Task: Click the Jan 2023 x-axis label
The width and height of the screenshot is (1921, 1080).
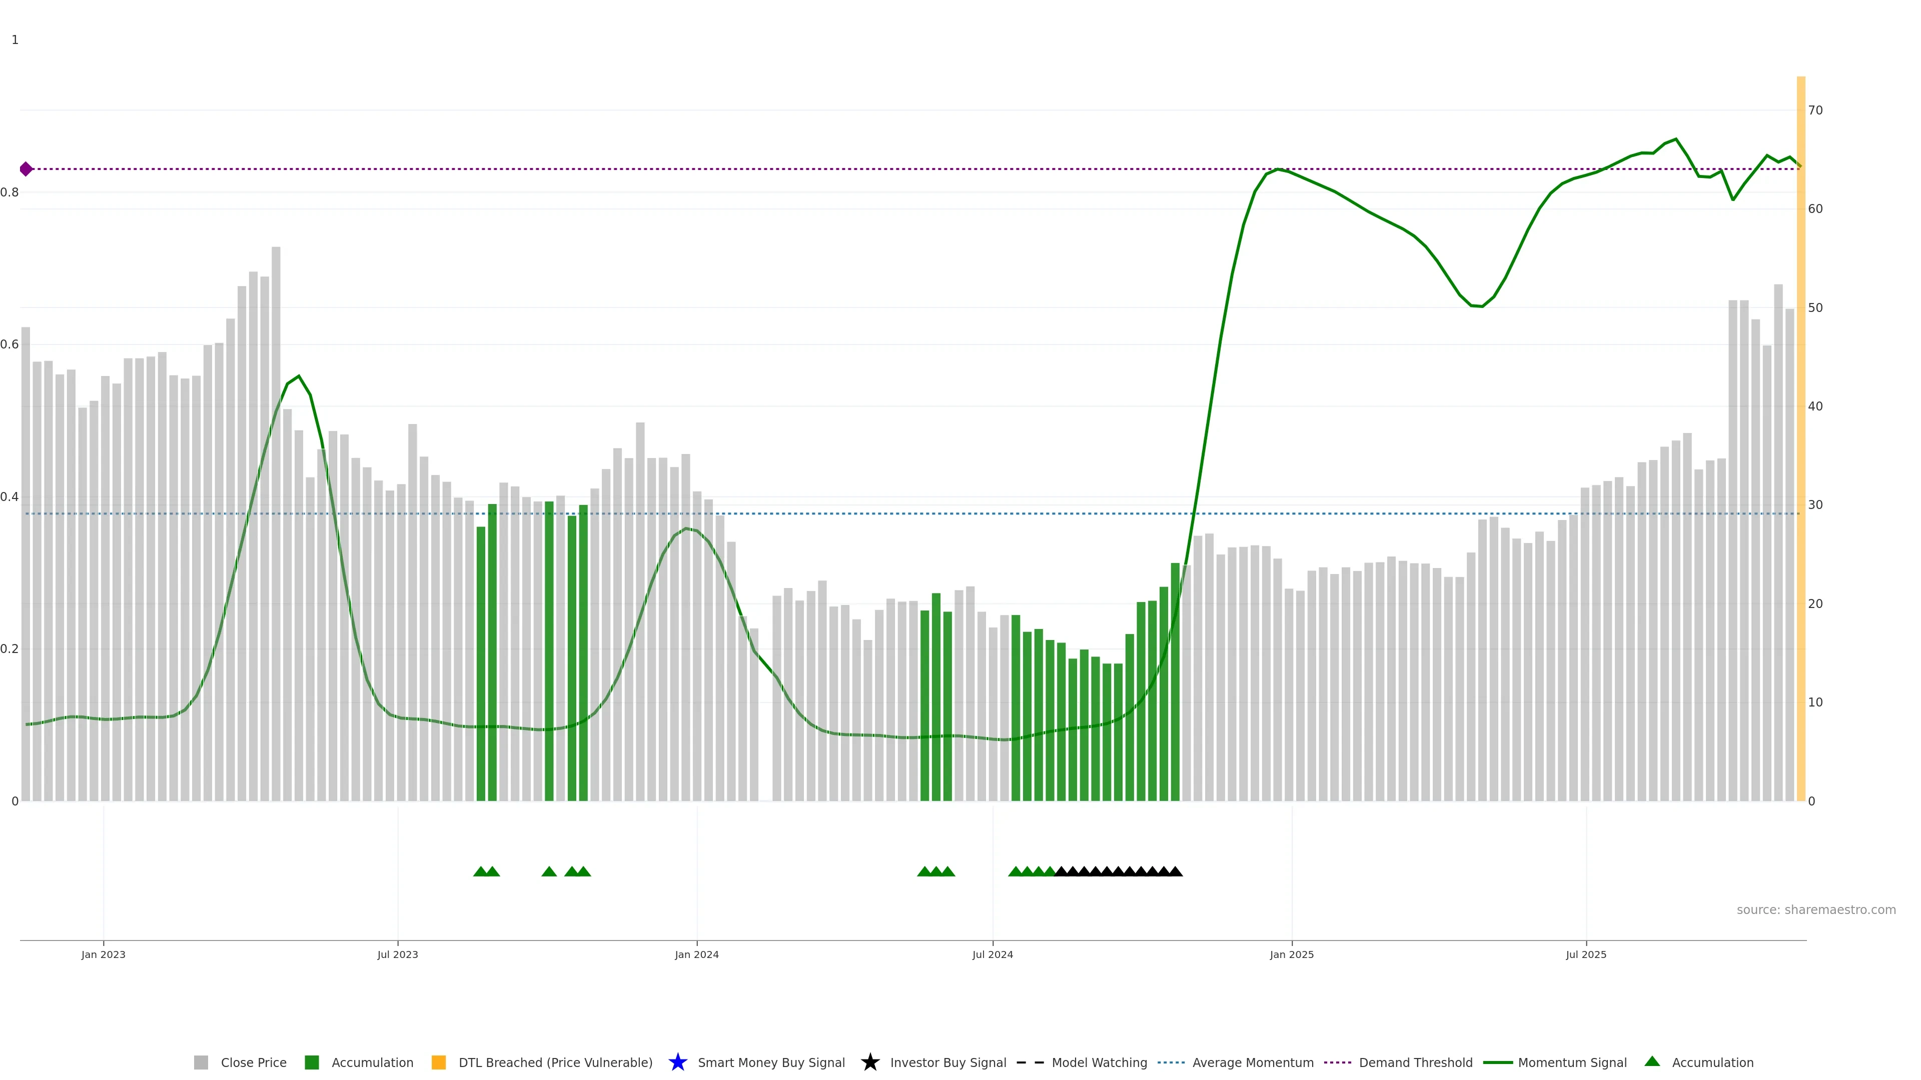Action: [x=104, y=954]
